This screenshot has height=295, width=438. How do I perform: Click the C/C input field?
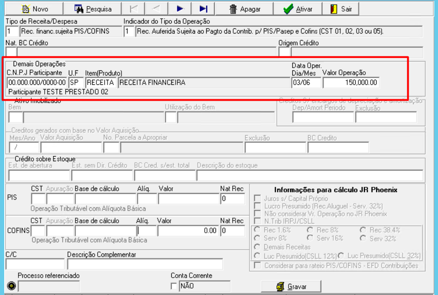click(x=35, y=264)
